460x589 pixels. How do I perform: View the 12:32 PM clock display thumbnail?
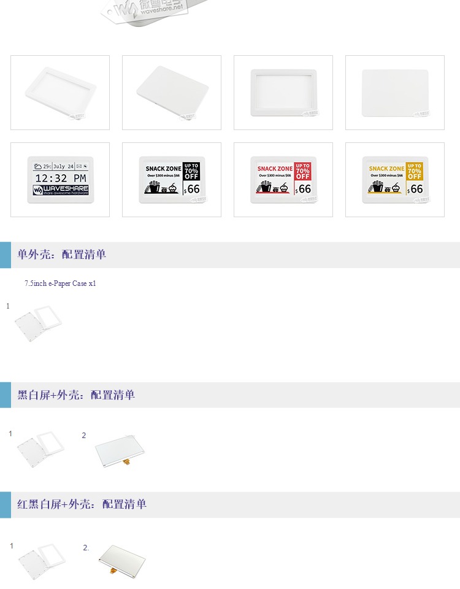coord(60,180)
